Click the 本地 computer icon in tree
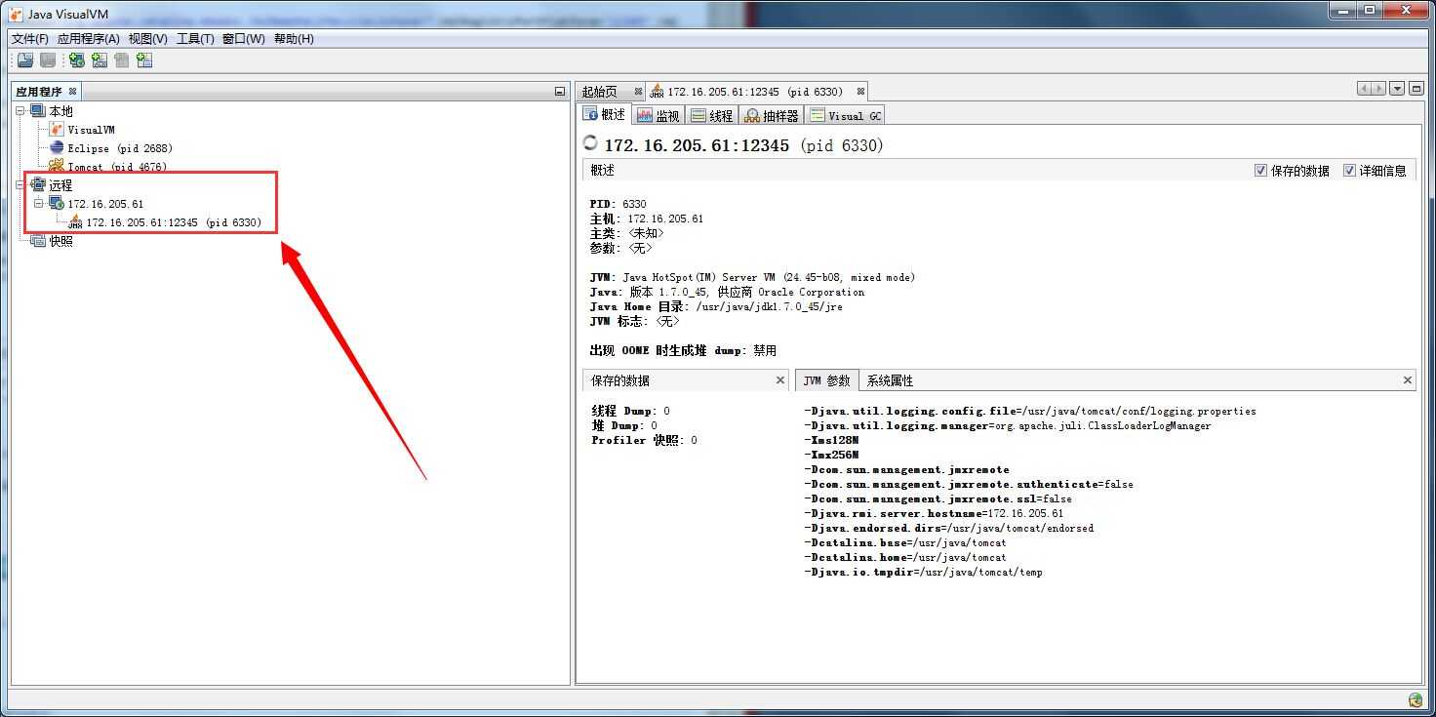The height and width of the screenshot is (717, 1436). 38,111
